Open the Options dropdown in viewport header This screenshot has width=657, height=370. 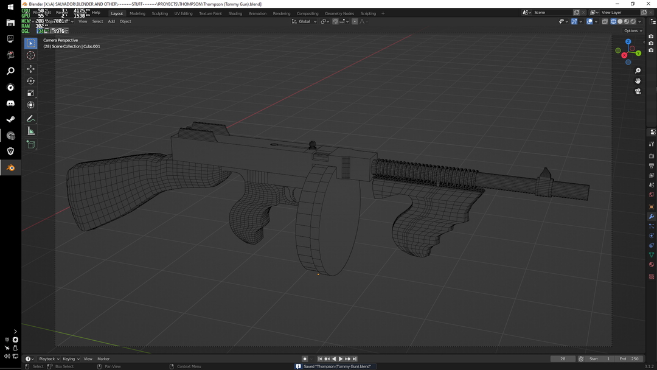tap(633, 30)
